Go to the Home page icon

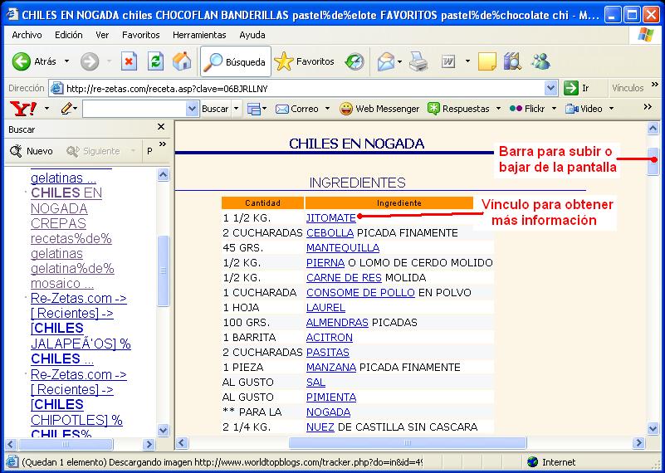pyautogui.click(x=181, y=61)
